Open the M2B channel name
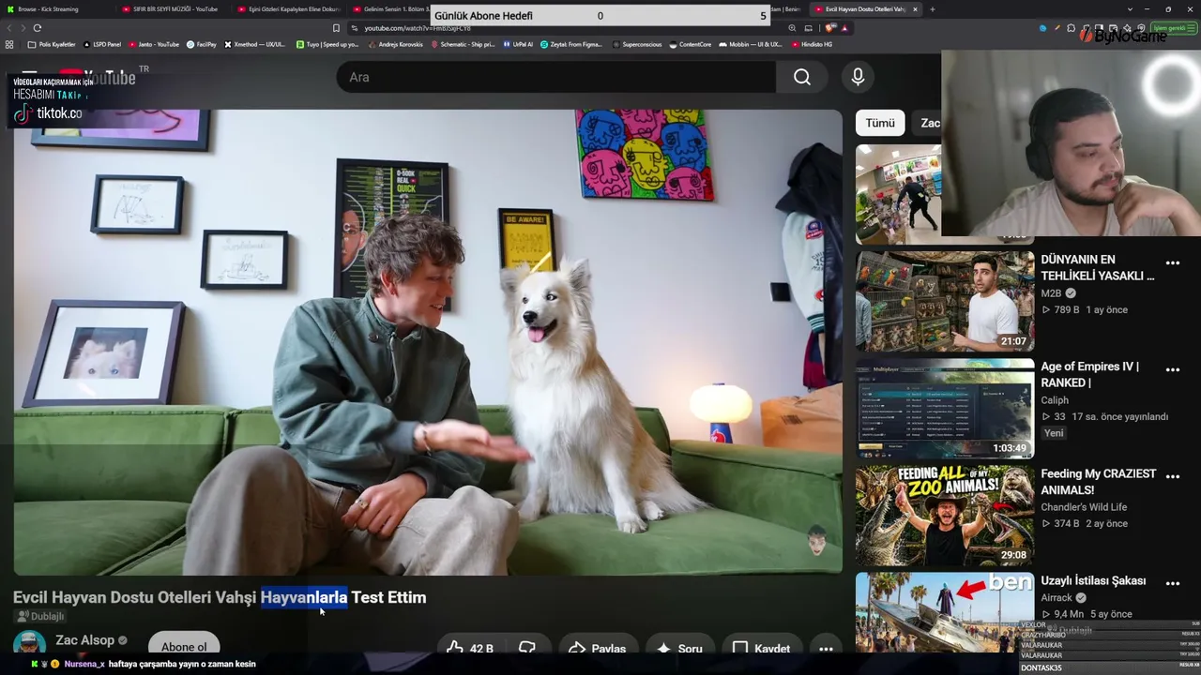Viewport: 1201px width, 675px height. coord(1051,293)
